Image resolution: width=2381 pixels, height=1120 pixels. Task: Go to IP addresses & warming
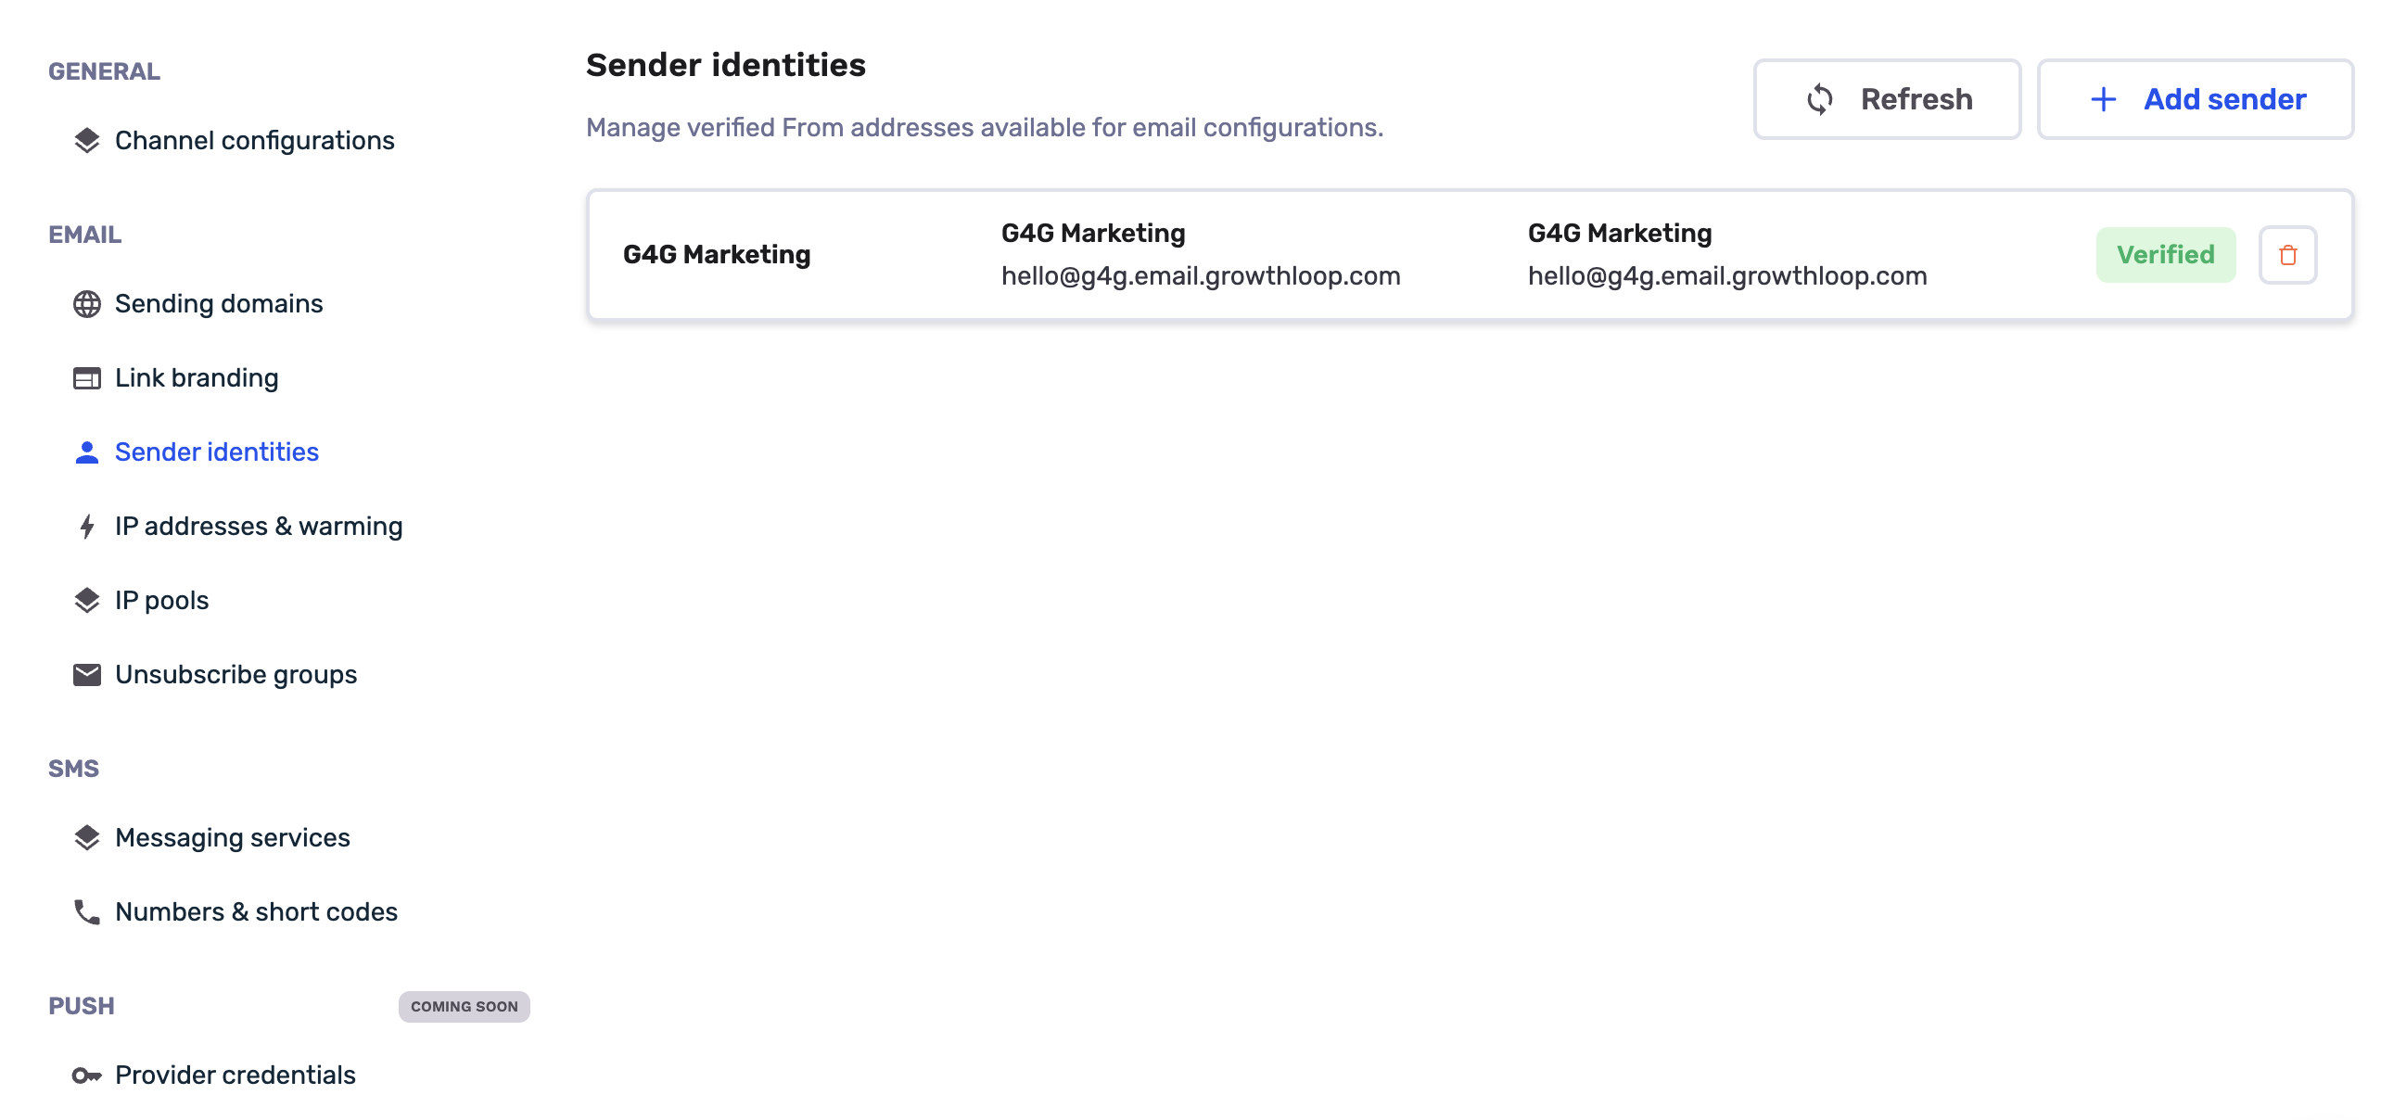[x=237, y=527]
